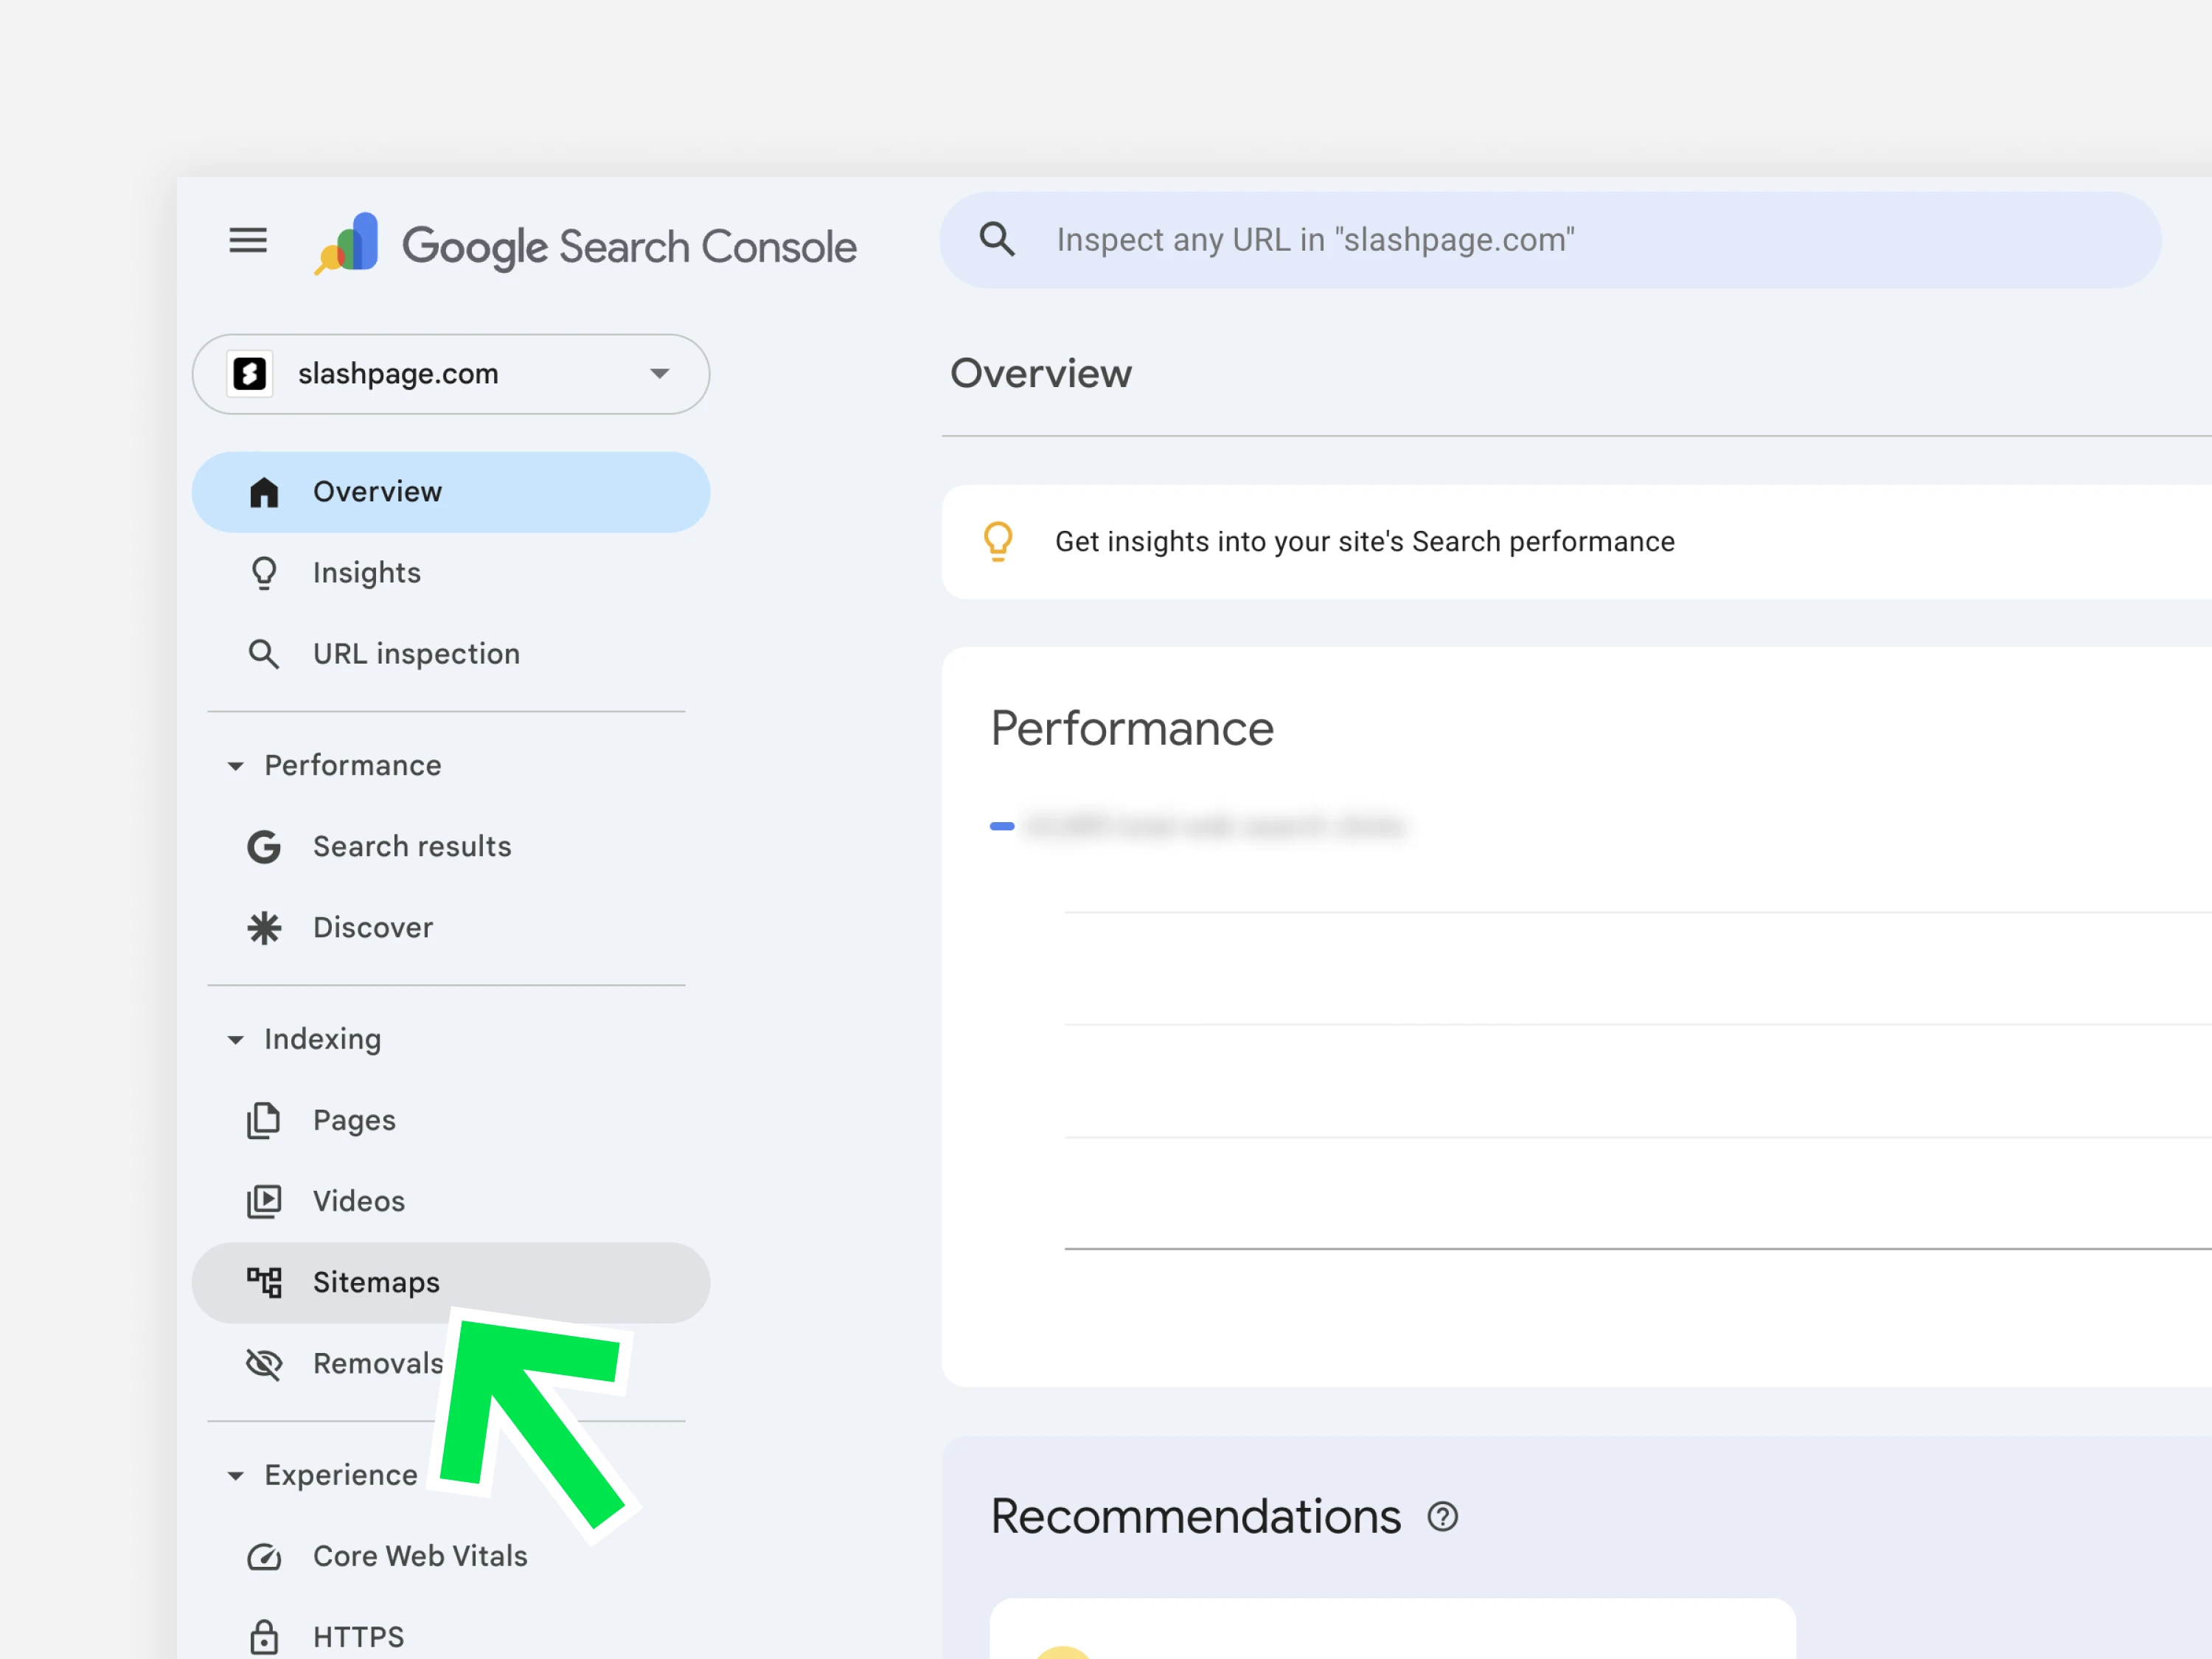Collapse the Performance sidebar section

[x=236, y=766]
